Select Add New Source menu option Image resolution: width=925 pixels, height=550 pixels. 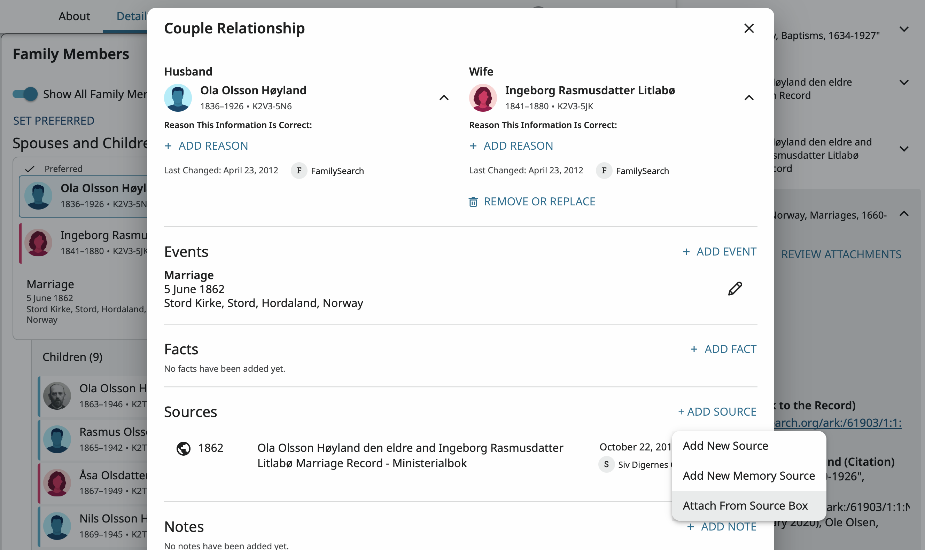(x=725, y=446)
